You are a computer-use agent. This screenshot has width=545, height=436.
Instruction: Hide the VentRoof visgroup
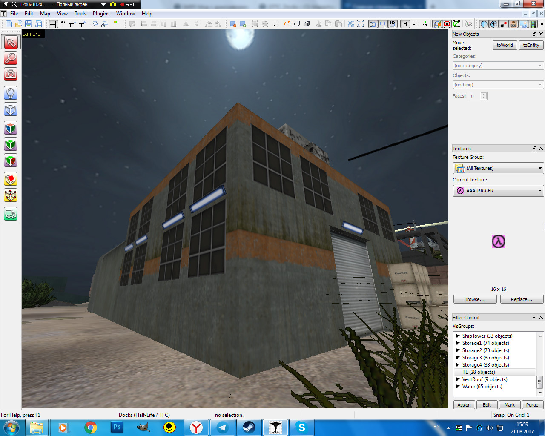(x=458, y=379)
